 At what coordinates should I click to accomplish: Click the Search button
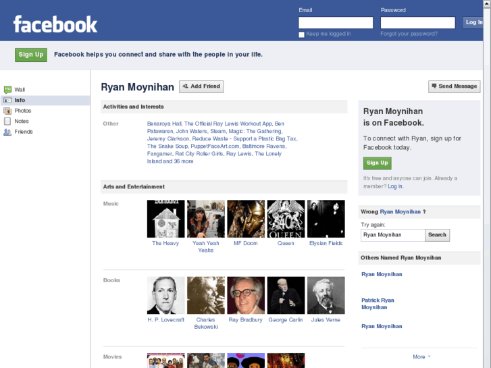pyautogui.click(x=437, y=235)
